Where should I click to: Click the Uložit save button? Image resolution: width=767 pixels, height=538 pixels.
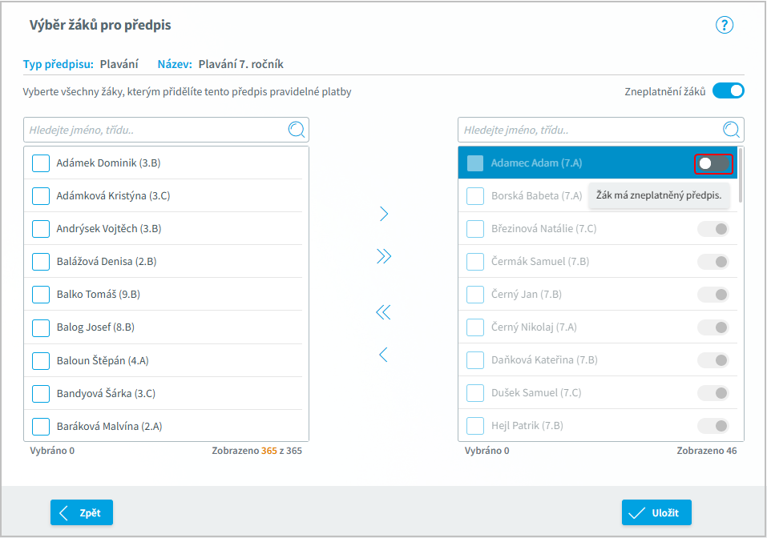pyautogui.click(x=656, y=512)
